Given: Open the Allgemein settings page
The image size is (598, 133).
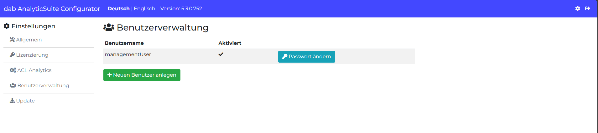Looking at the screenshot, I should point(29,40).
